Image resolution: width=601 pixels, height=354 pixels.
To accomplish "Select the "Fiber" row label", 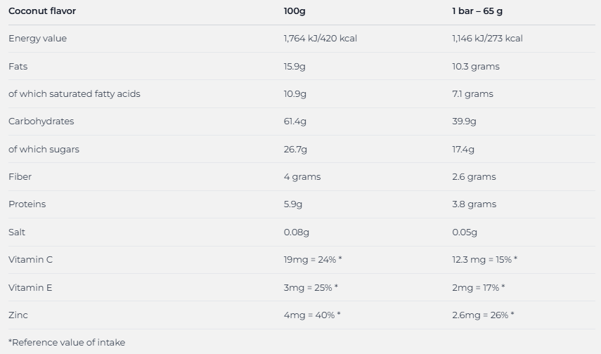I will [20, 177].
